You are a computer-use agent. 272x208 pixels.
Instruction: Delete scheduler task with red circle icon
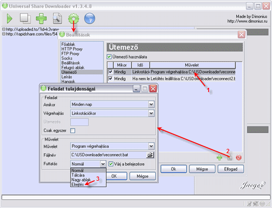pos(239,157)
